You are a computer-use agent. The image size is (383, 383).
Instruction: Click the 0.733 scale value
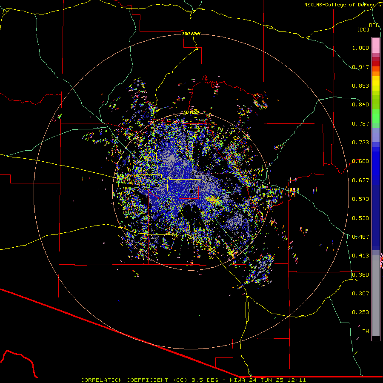click(360, 143)
